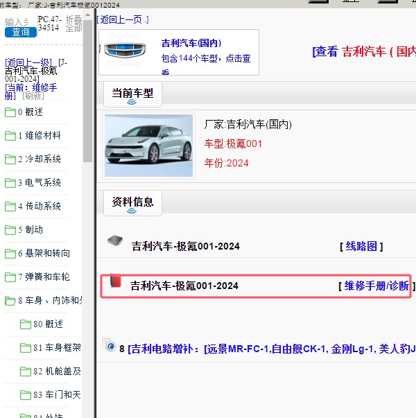Image resolution: width=416 pixels, height=418 pixels.
Task: Click the 吉利汽车-极氪001-2024 title in 线路图 row
Action: [186, 246]
